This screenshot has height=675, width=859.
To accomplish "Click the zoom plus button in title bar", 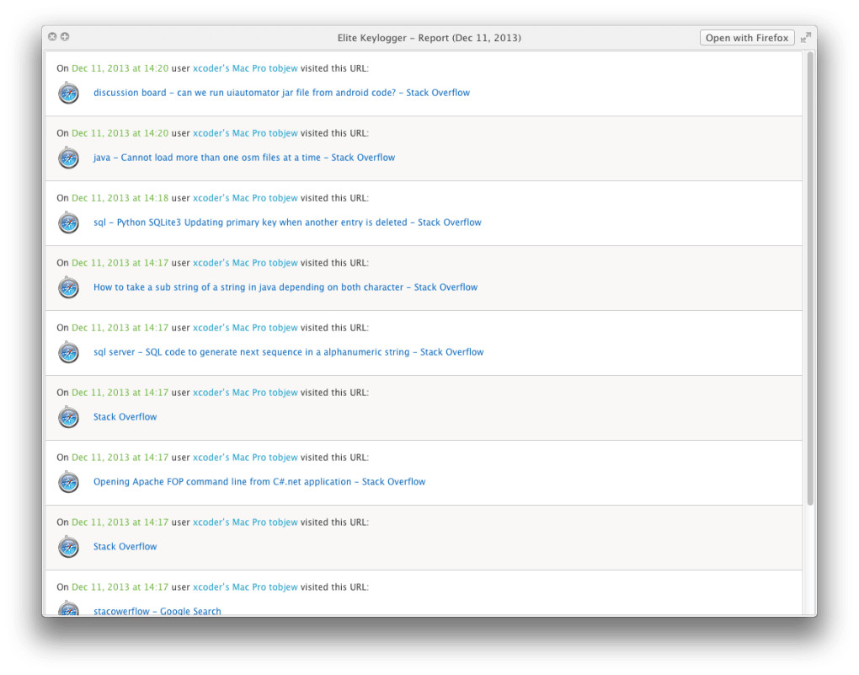I will click(65, 37).
